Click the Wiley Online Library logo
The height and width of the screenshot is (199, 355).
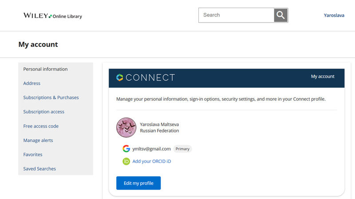52,16
